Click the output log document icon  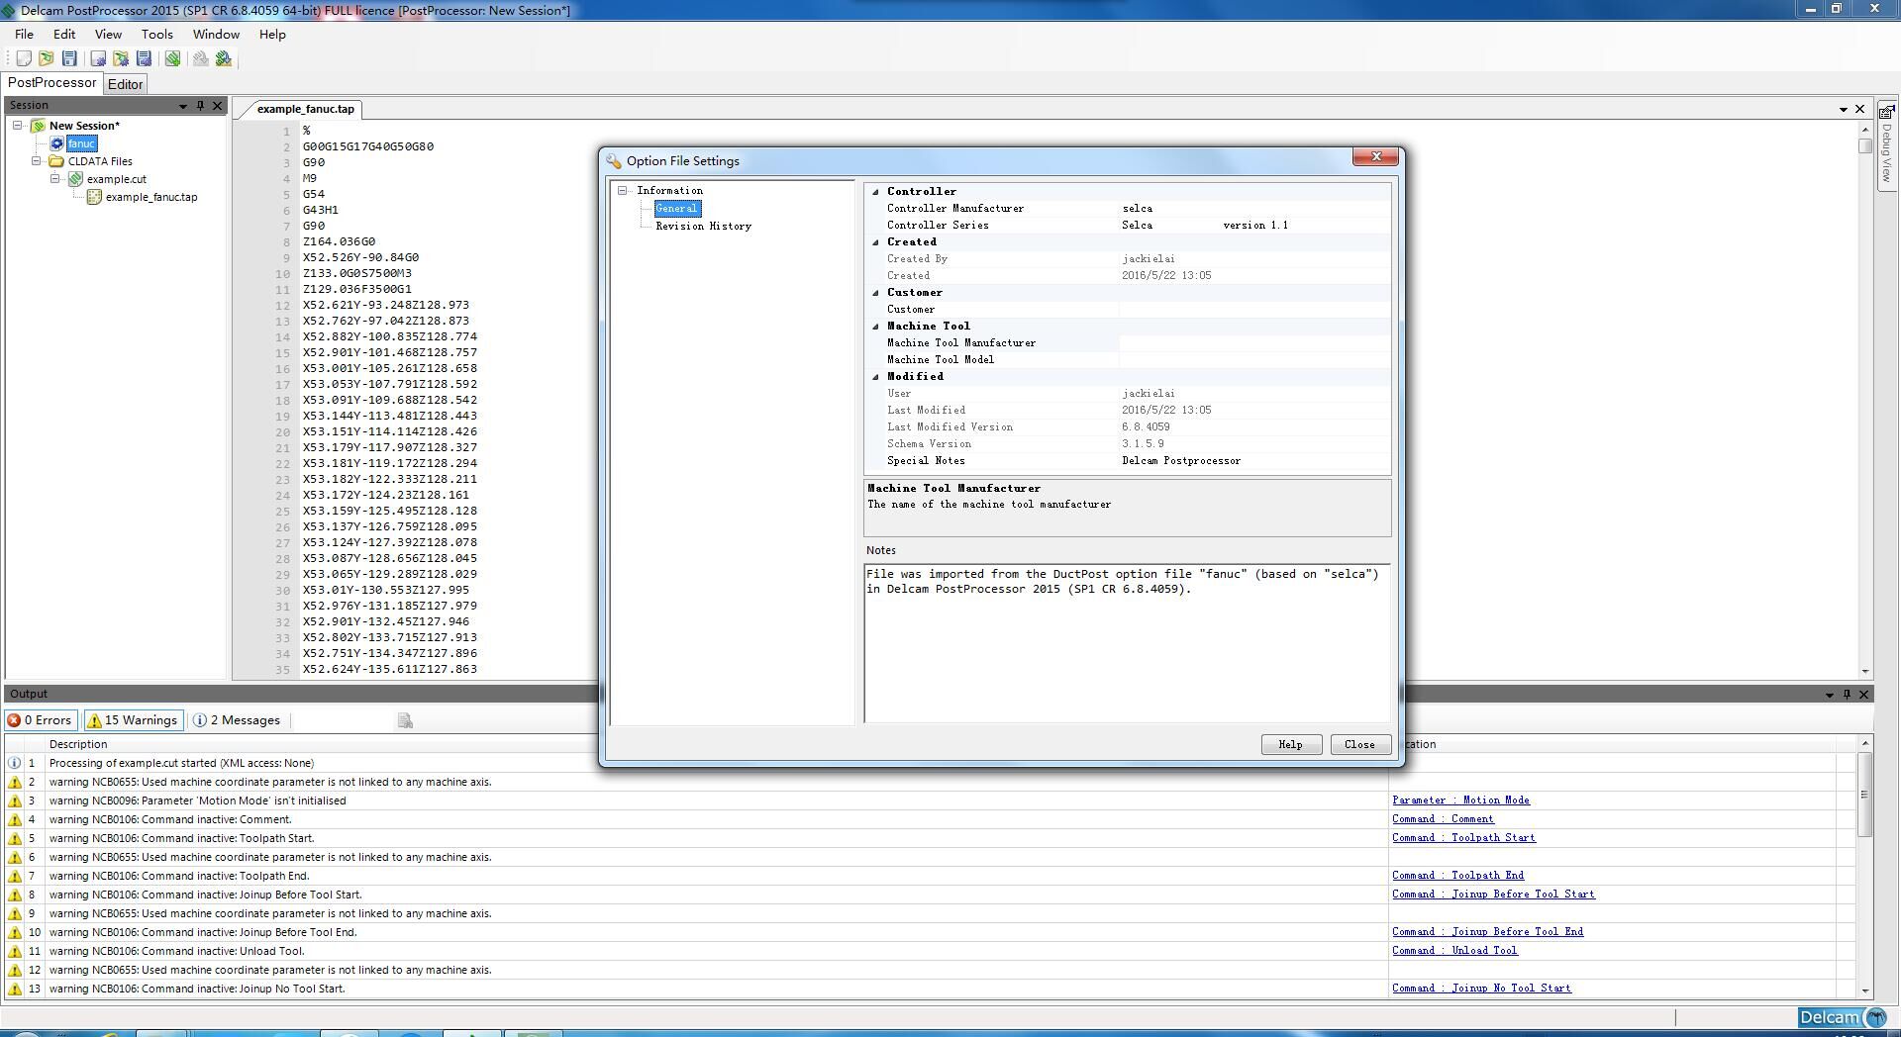pyautogui.click(x=405, y=720)
